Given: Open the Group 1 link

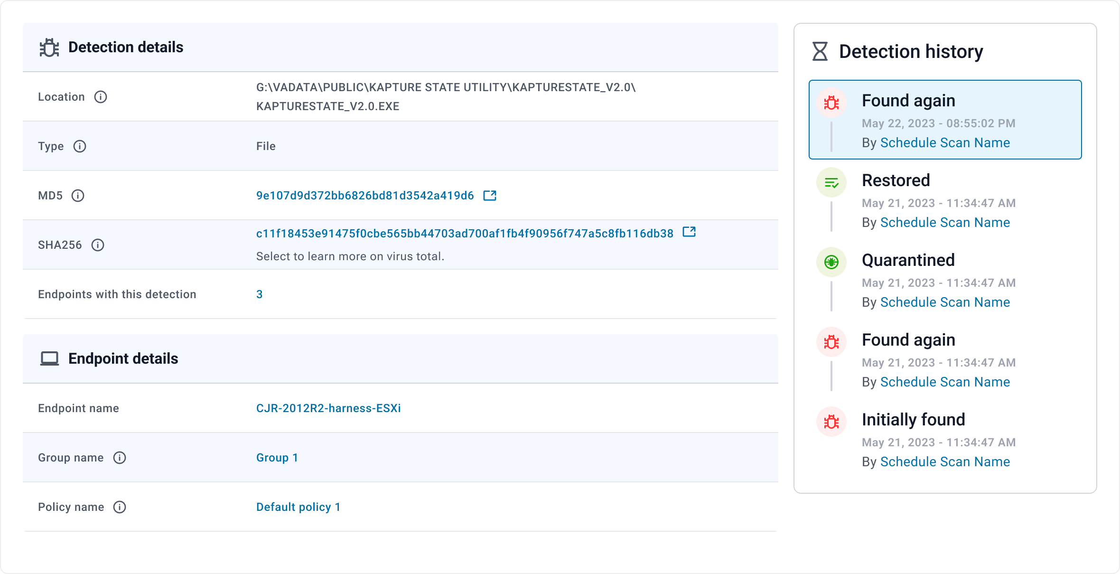Looking at the screenshot, I should coord(277,458).
